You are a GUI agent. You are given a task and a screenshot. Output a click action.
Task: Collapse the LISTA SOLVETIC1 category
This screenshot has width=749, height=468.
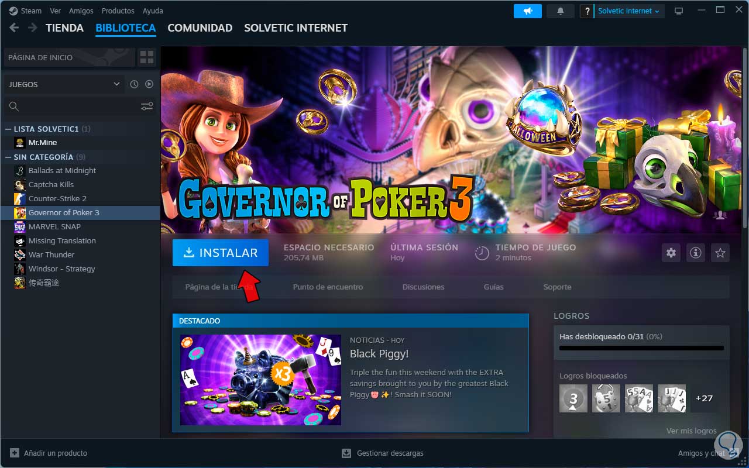[x=8, y=129]
